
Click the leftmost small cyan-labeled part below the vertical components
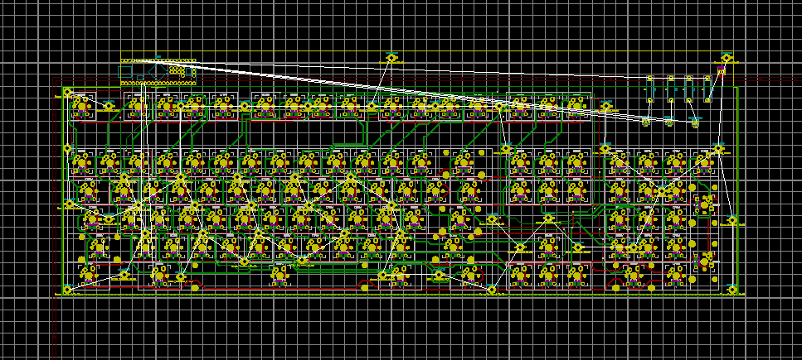point(646,122)
